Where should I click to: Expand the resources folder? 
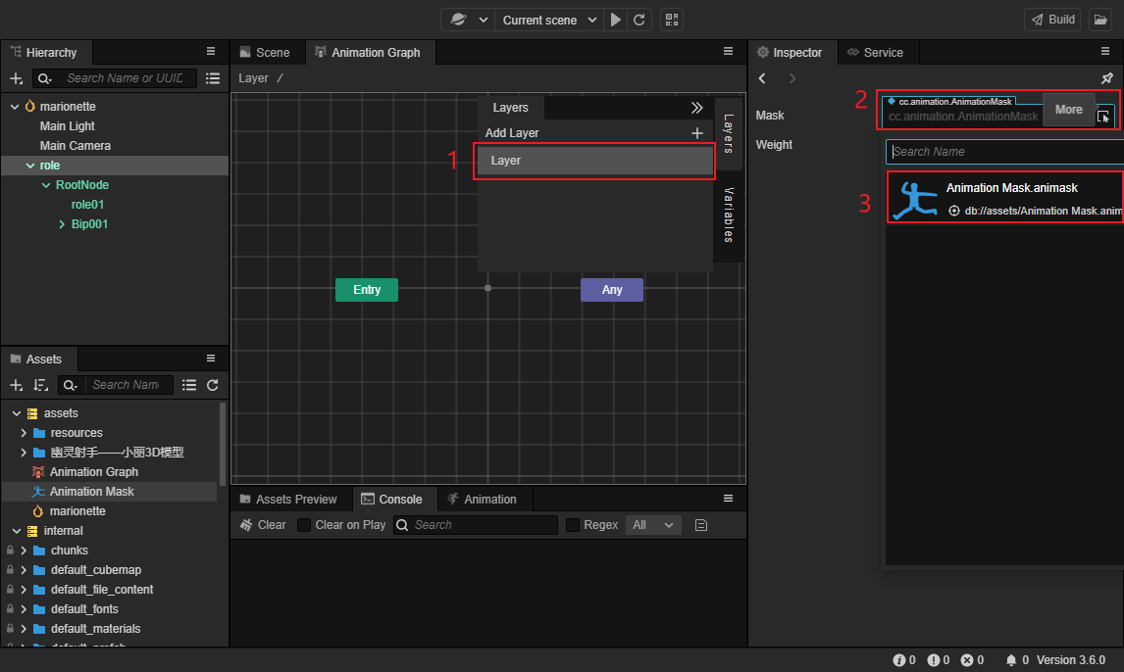coord(24,433)
